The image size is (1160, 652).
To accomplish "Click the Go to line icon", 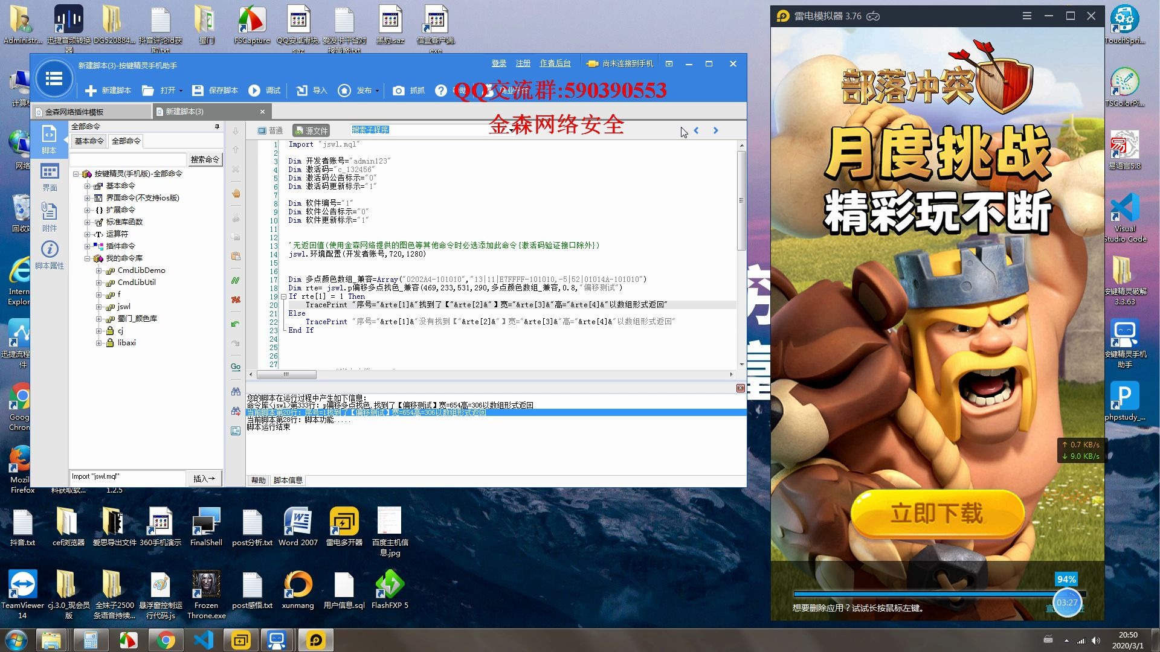I will pyautogui.click(x=236, y=366).
